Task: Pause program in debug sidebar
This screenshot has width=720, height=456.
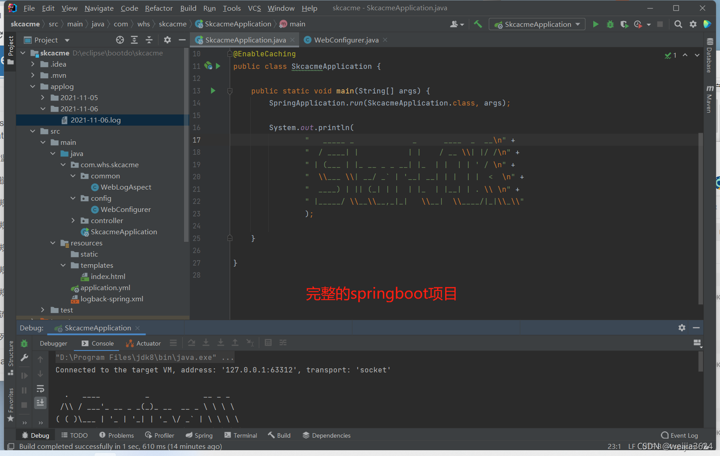Action: [24, 390]
